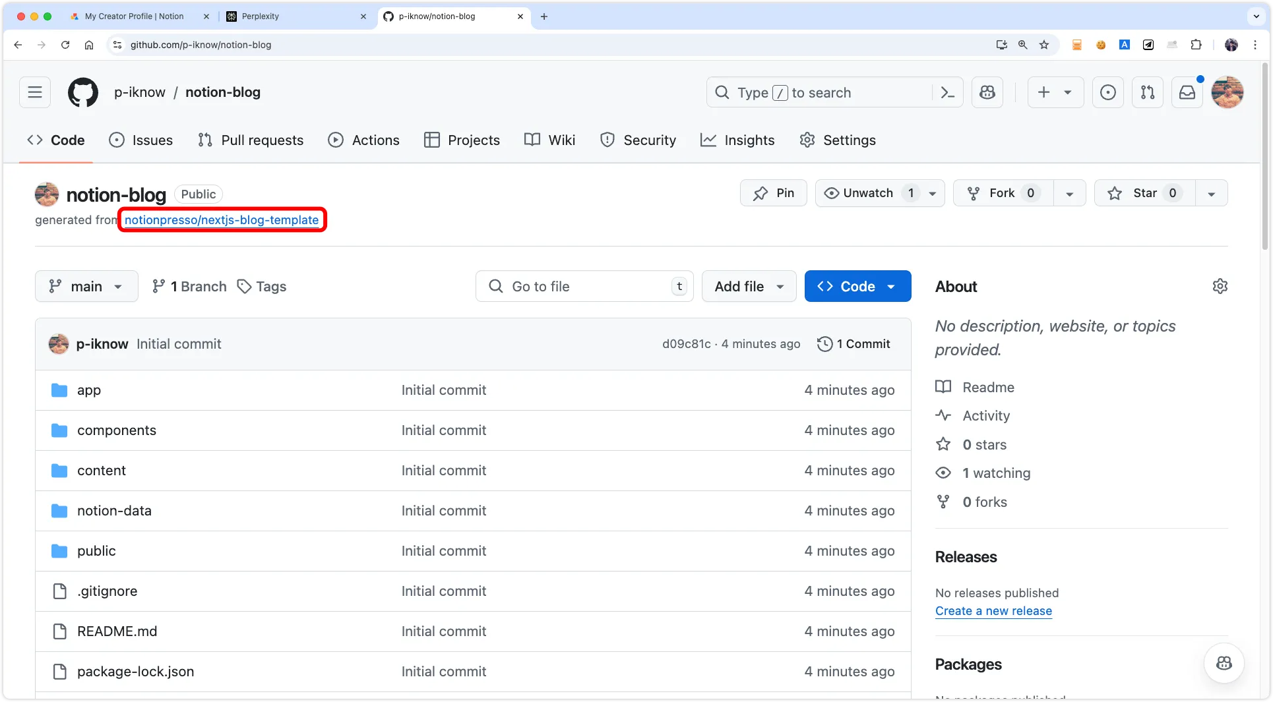The width and height of the screenshot is (1273, 702).
Task: Click the GitHub Octocat logo
Action: 83,92
